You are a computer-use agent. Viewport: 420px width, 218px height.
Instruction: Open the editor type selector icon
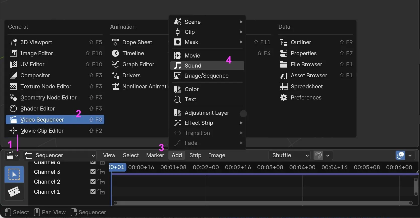coord(12,155)
